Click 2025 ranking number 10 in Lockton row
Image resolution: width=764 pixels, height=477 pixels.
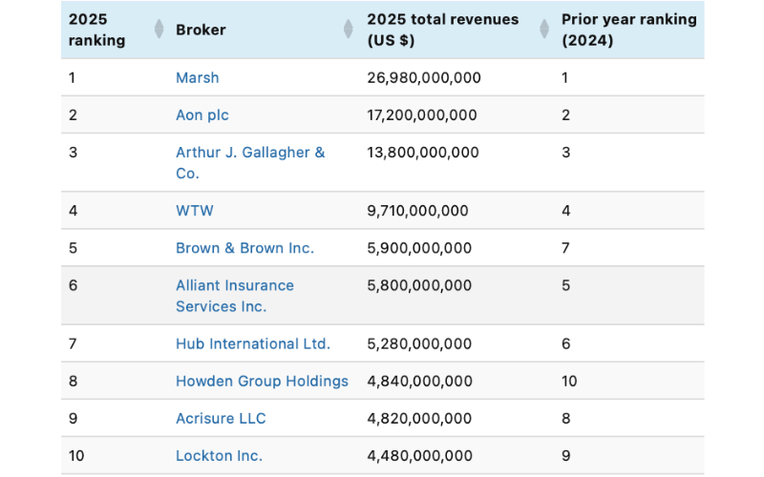76,456
